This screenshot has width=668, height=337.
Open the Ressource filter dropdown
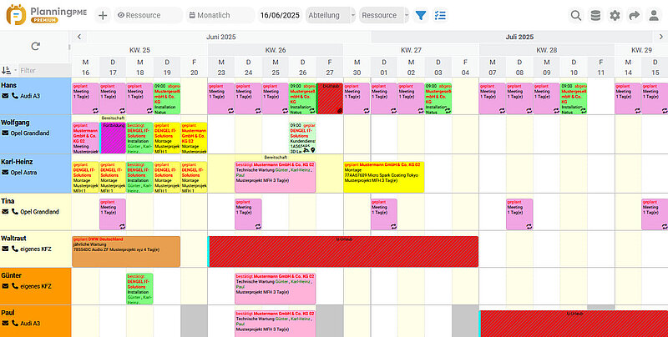pos(384,15)
